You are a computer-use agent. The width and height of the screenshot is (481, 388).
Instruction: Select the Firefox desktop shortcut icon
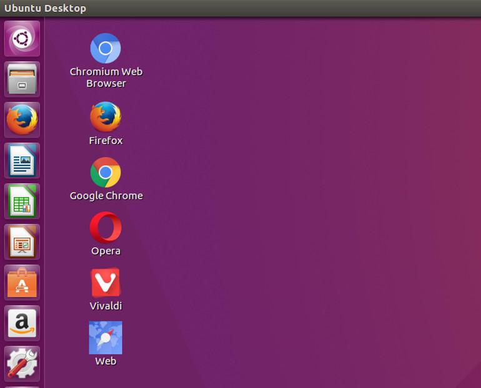point(106,117)
